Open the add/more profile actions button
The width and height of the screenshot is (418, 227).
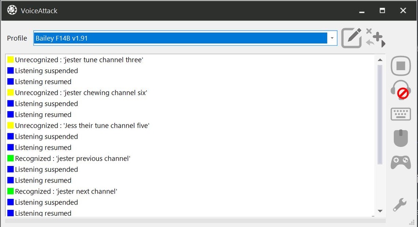click(376, 38)
